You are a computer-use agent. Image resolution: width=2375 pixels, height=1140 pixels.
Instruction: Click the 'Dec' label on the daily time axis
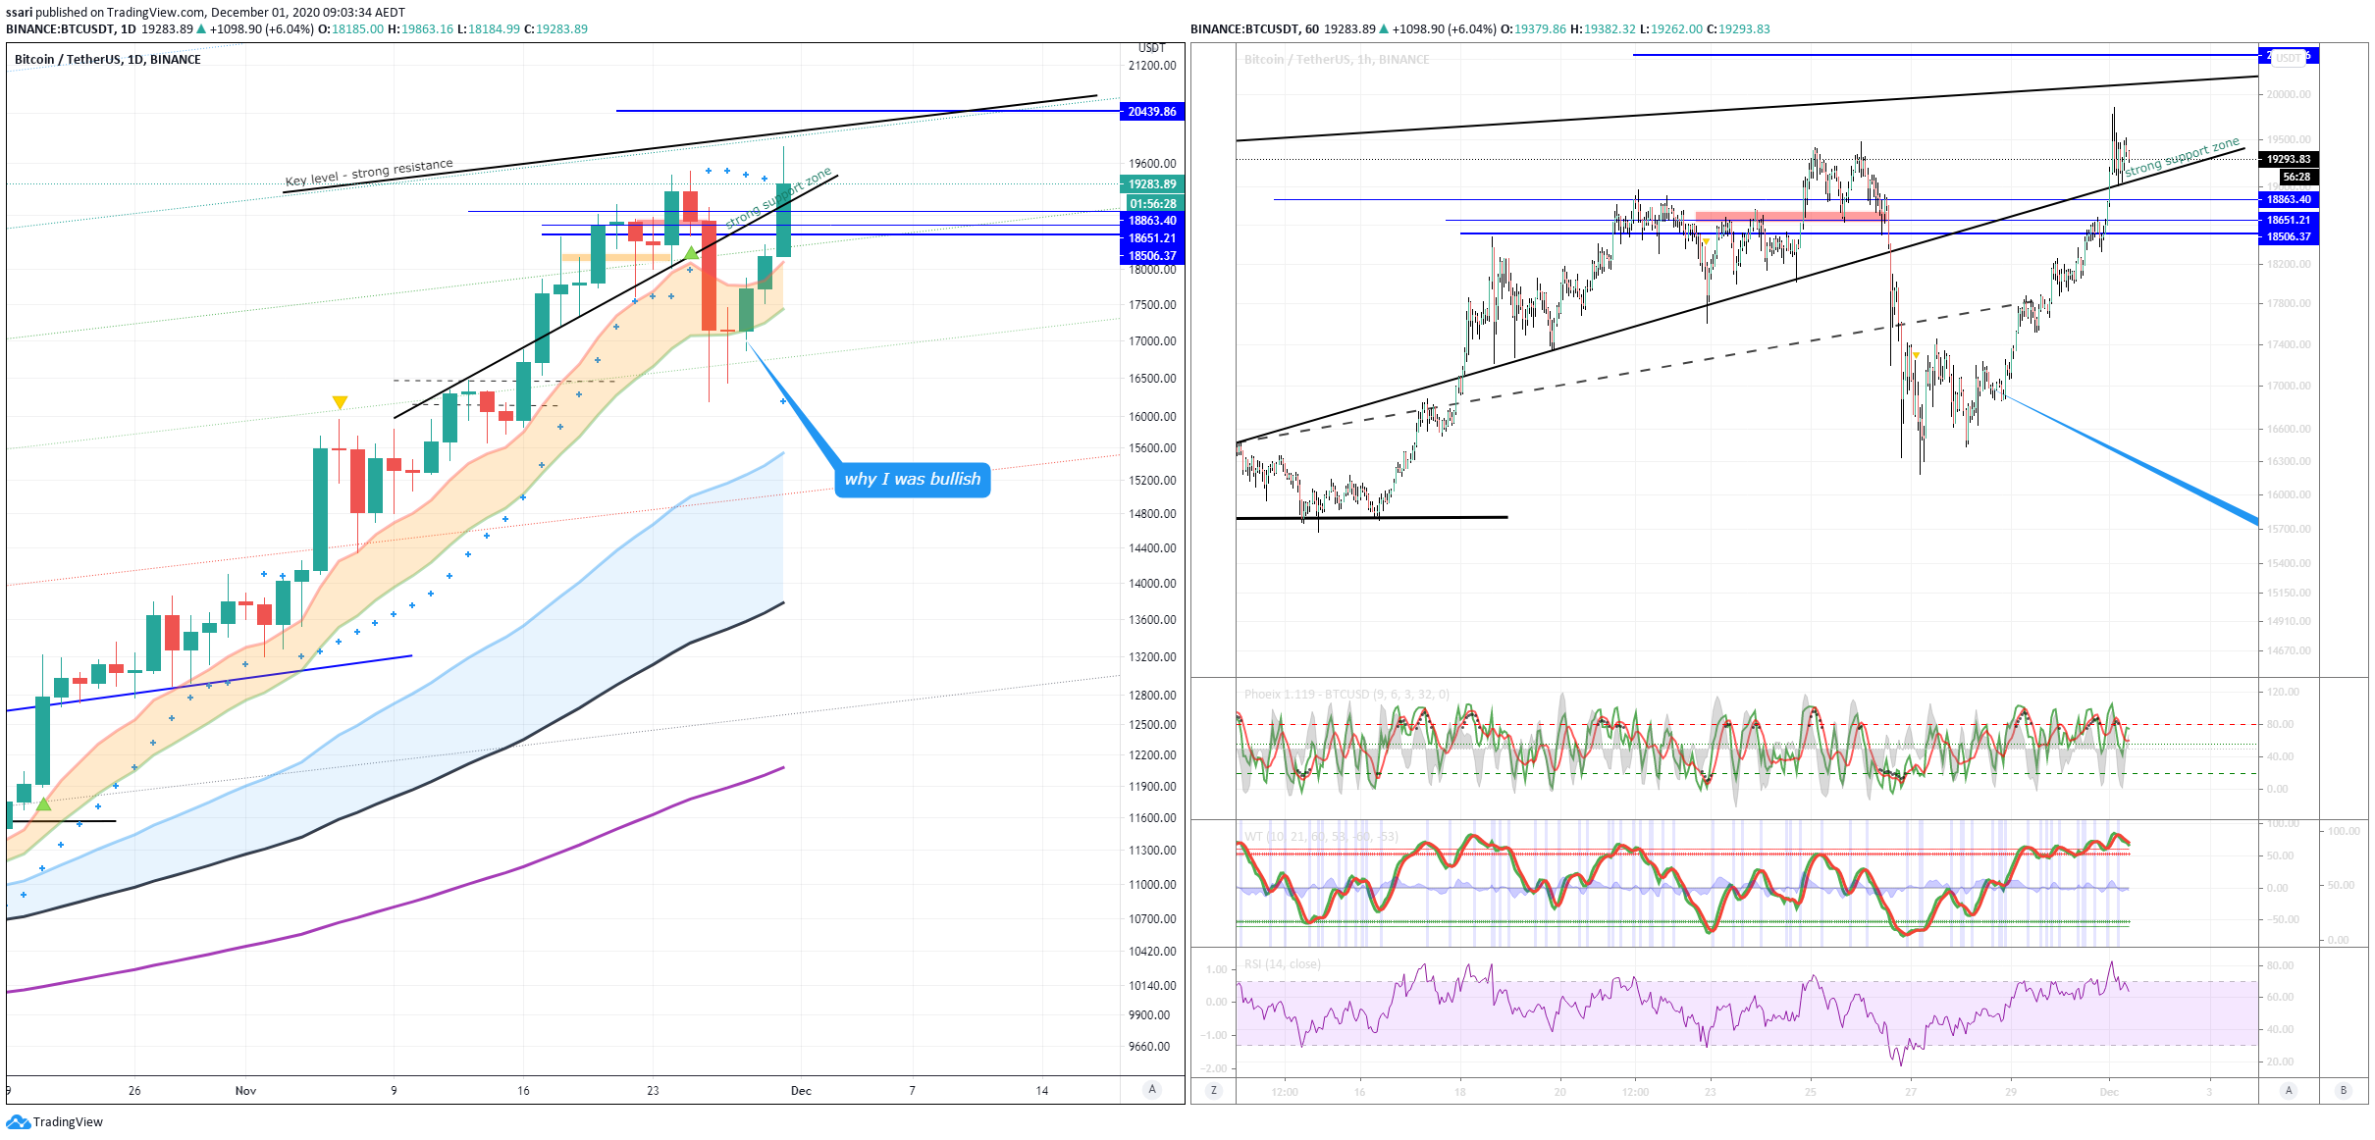[x=801, y=1091]
